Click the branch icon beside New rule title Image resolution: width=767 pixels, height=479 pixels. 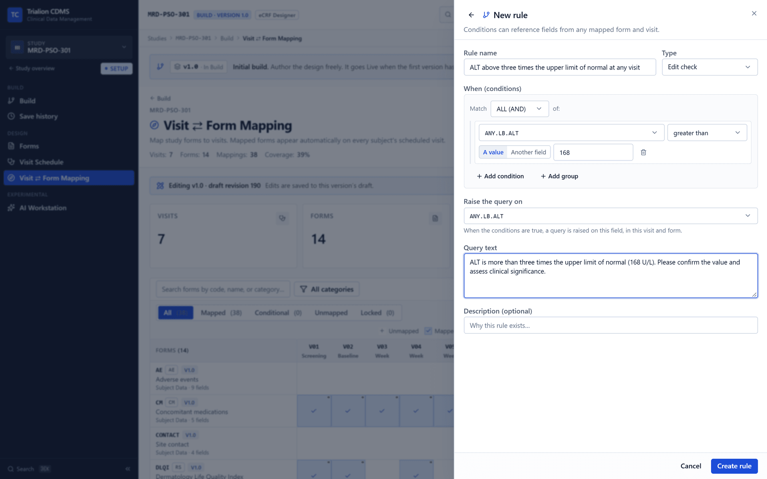pos(486,15)
